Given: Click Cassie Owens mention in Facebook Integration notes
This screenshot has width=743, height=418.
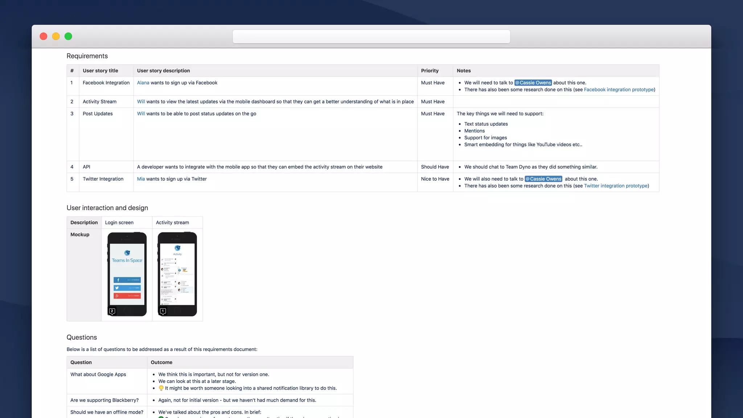Looking at the screenshot, I should (533, 83).
